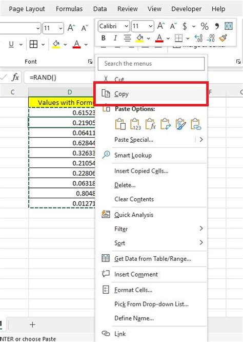Image resolution: width=243 pixels, height=342 pixels.
Task: Click the Paste Link icon
Action: point(196,124)
